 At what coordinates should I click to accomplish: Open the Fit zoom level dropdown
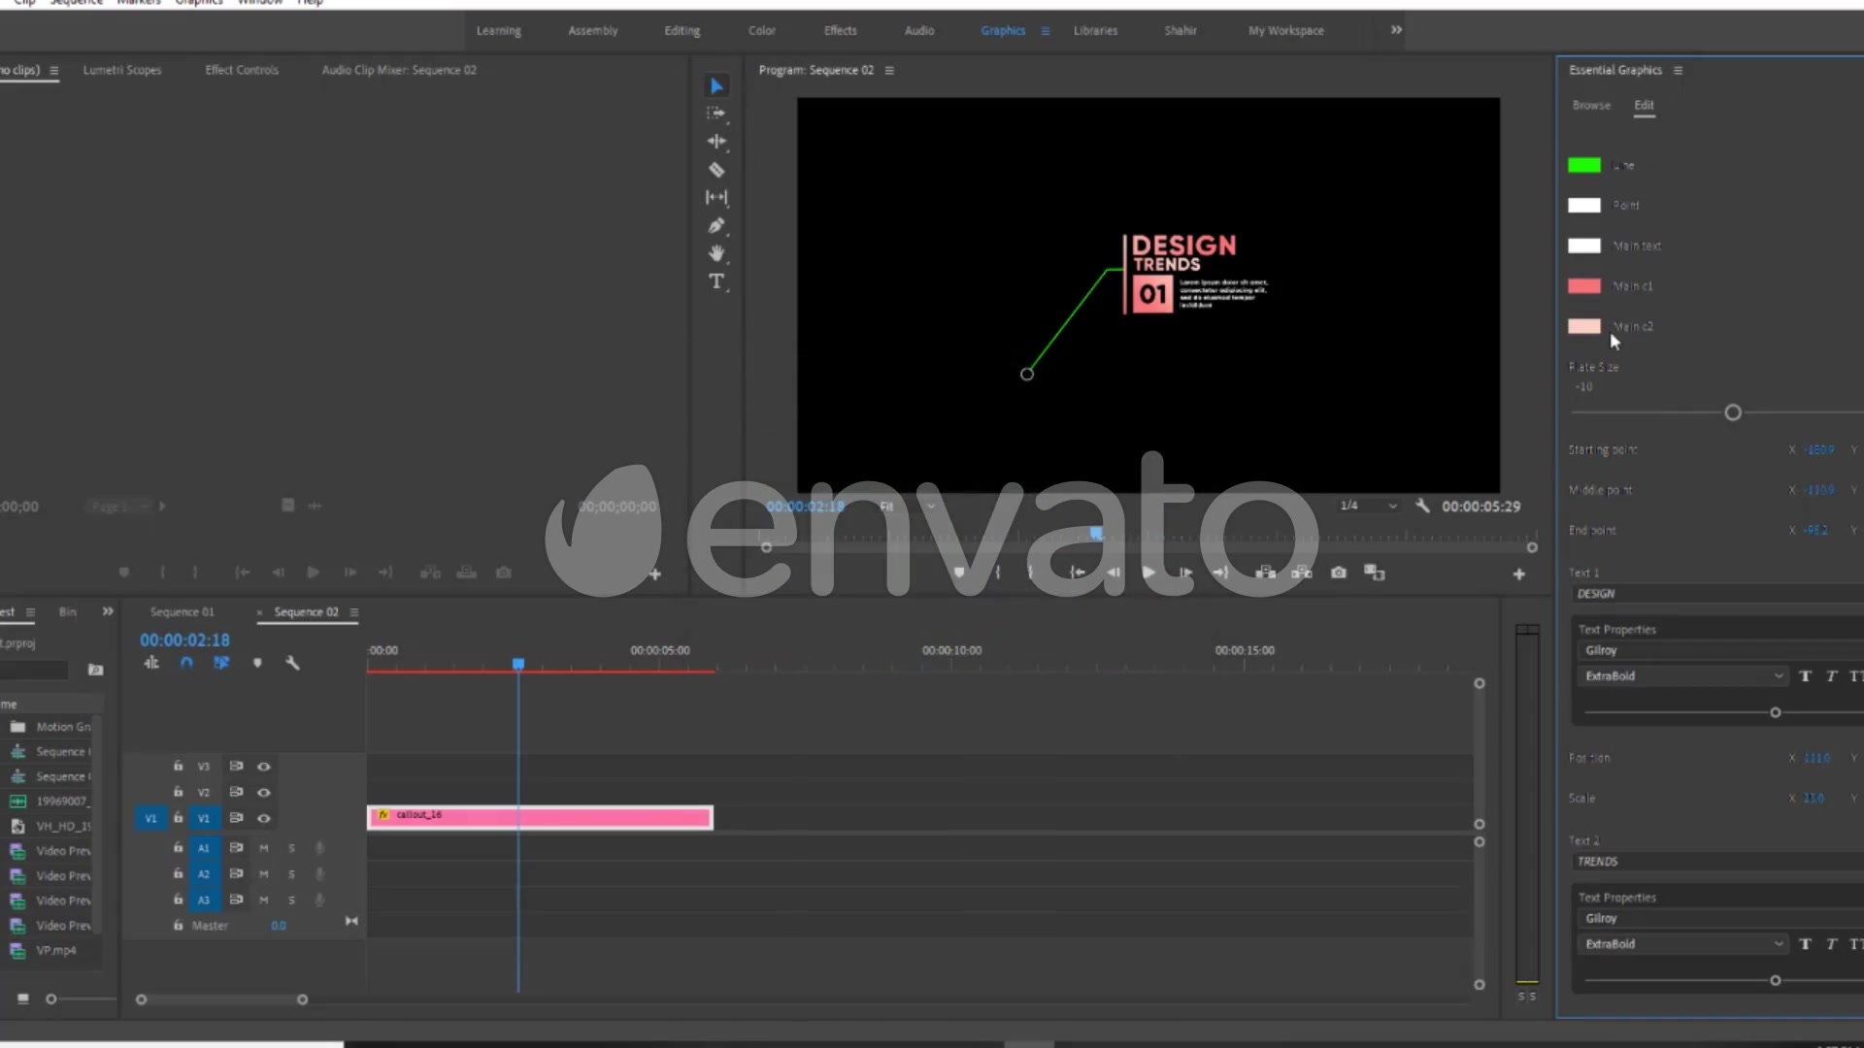tap(908, 506)
